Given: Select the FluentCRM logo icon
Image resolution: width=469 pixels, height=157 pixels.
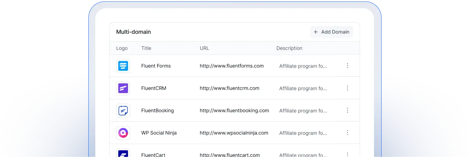Looking at the screenshot, I should coord(123,88).
